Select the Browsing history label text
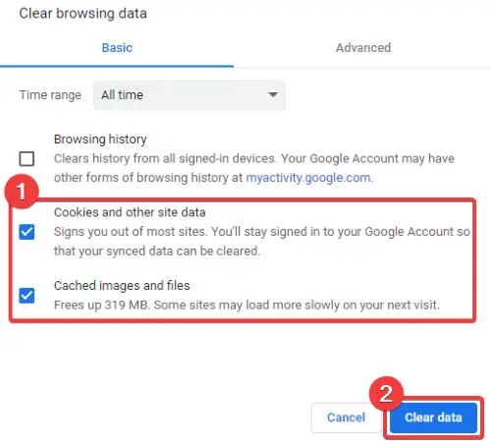 [x=100, y=140]
